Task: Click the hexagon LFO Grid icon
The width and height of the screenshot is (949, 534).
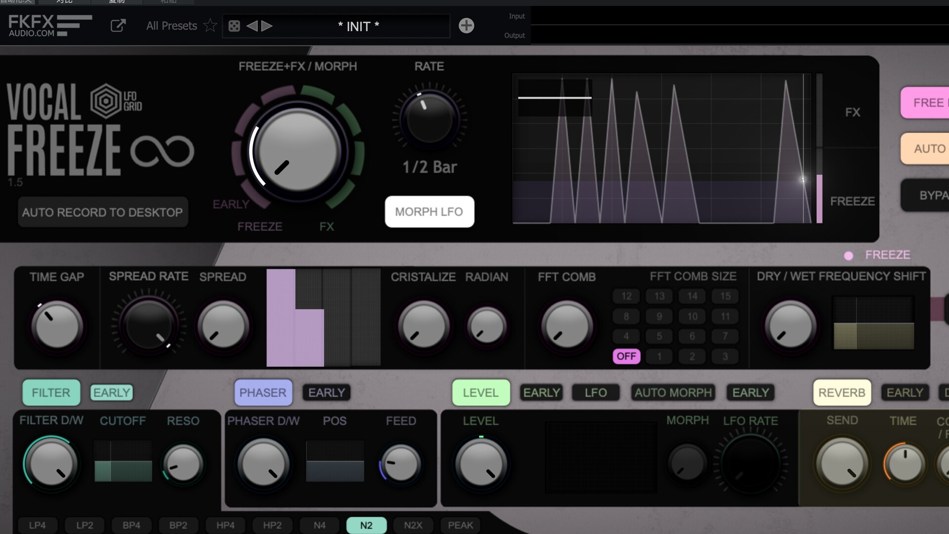Action: [106, 101]
